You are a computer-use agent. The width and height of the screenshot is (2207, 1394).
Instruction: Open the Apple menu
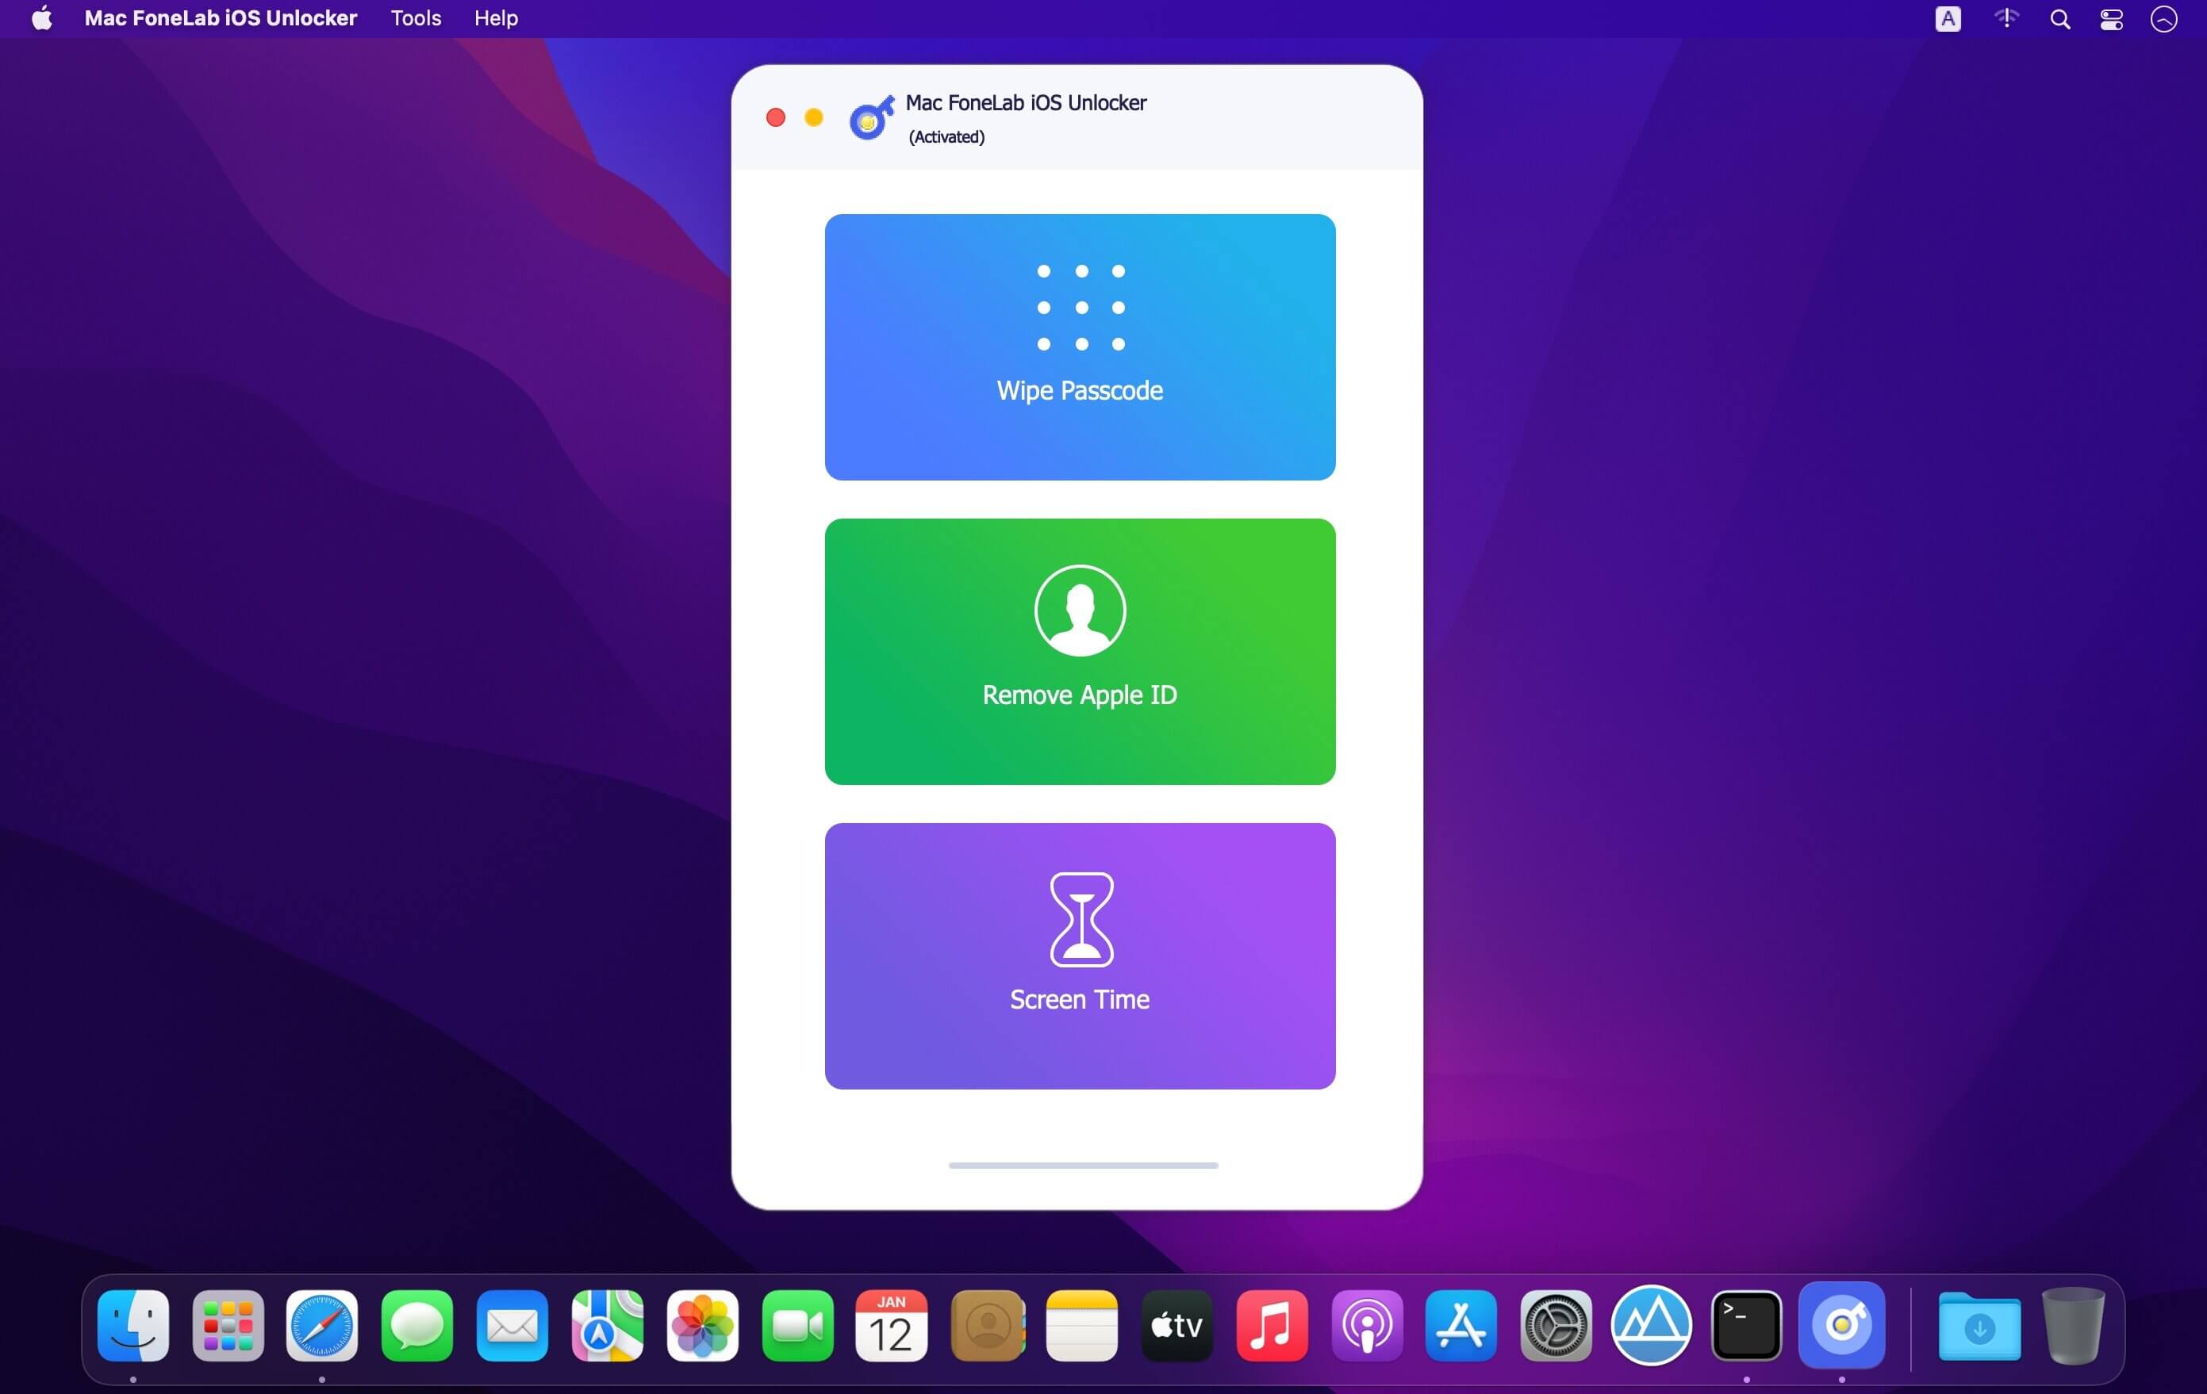point(41,18)
